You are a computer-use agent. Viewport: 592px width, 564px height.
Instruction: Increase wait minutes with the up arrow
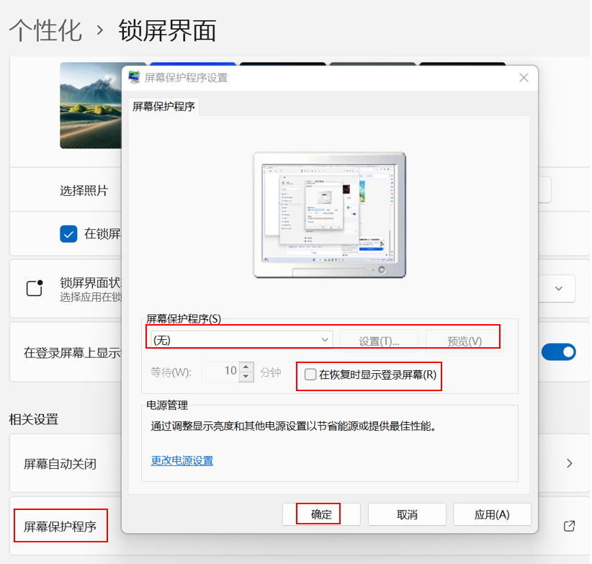(246, 367)
